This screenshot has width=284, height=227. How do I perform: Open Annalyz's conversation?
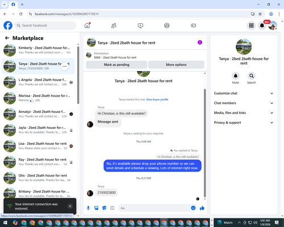[x=38, y=114]
